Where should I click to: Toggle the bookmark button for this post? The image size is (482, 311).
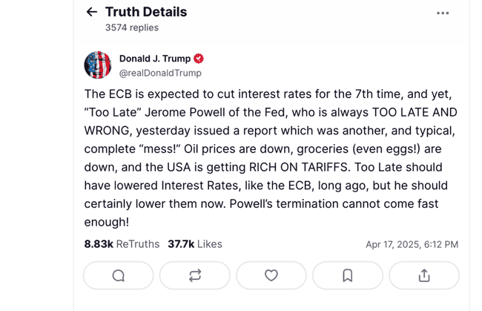pos(347,275)
